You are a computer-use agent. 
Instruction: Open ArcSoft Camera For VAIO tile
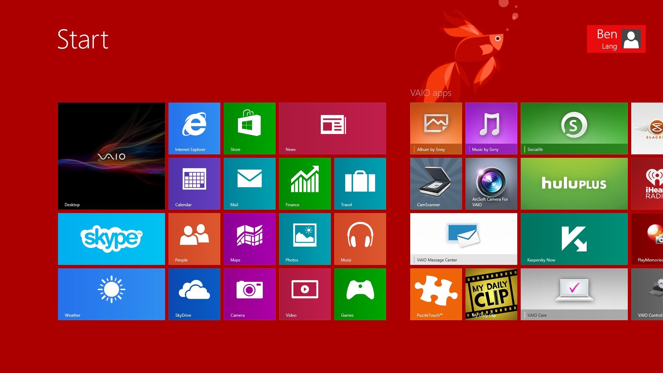(x=491, y=184)
